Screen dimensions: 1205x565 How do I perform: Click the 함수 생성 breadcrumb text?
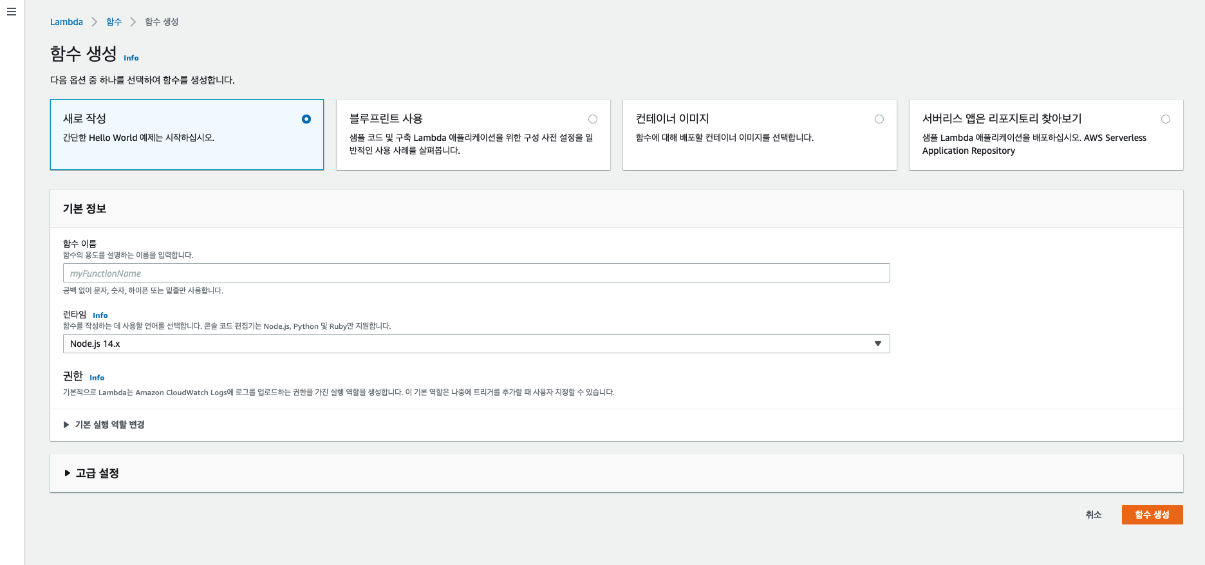pyautogui.click(x=162, y=22)
